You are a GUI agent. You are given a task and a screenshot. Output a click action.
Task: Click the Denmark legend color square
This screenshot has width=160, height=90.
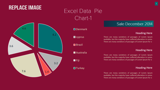74,29
